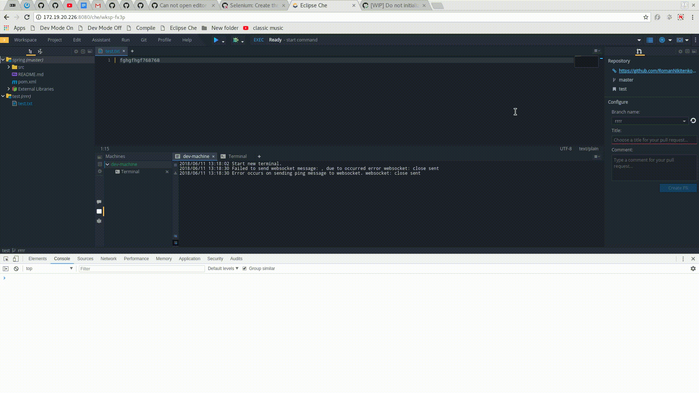
Task: Toggle DevTools device toolbar
Action: [x=16, y=259]
